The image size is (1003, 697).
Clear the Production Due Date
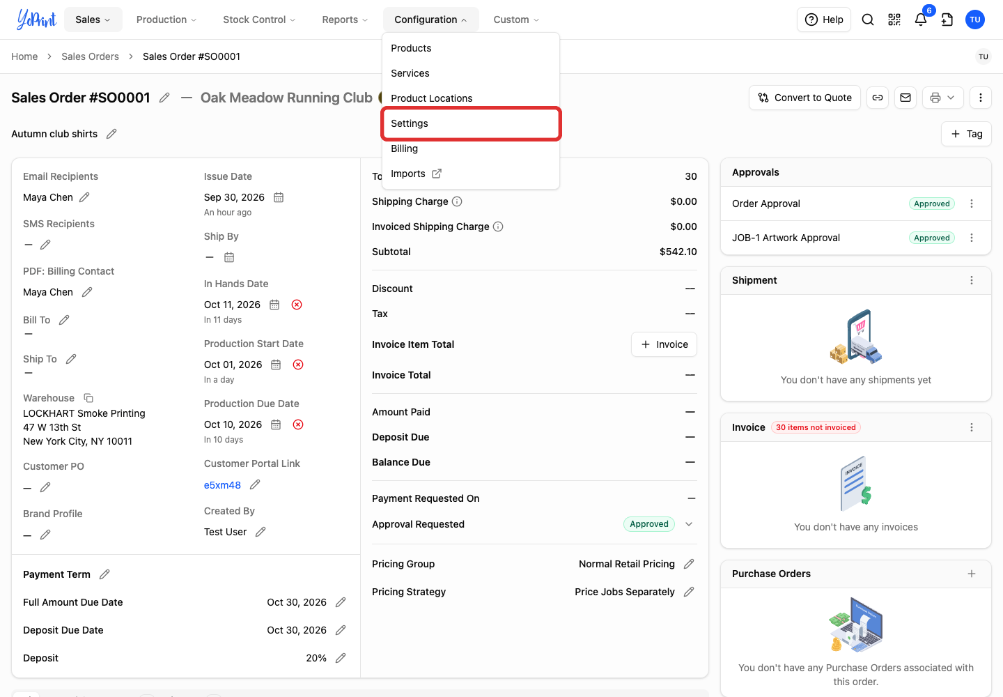point(298,424)
